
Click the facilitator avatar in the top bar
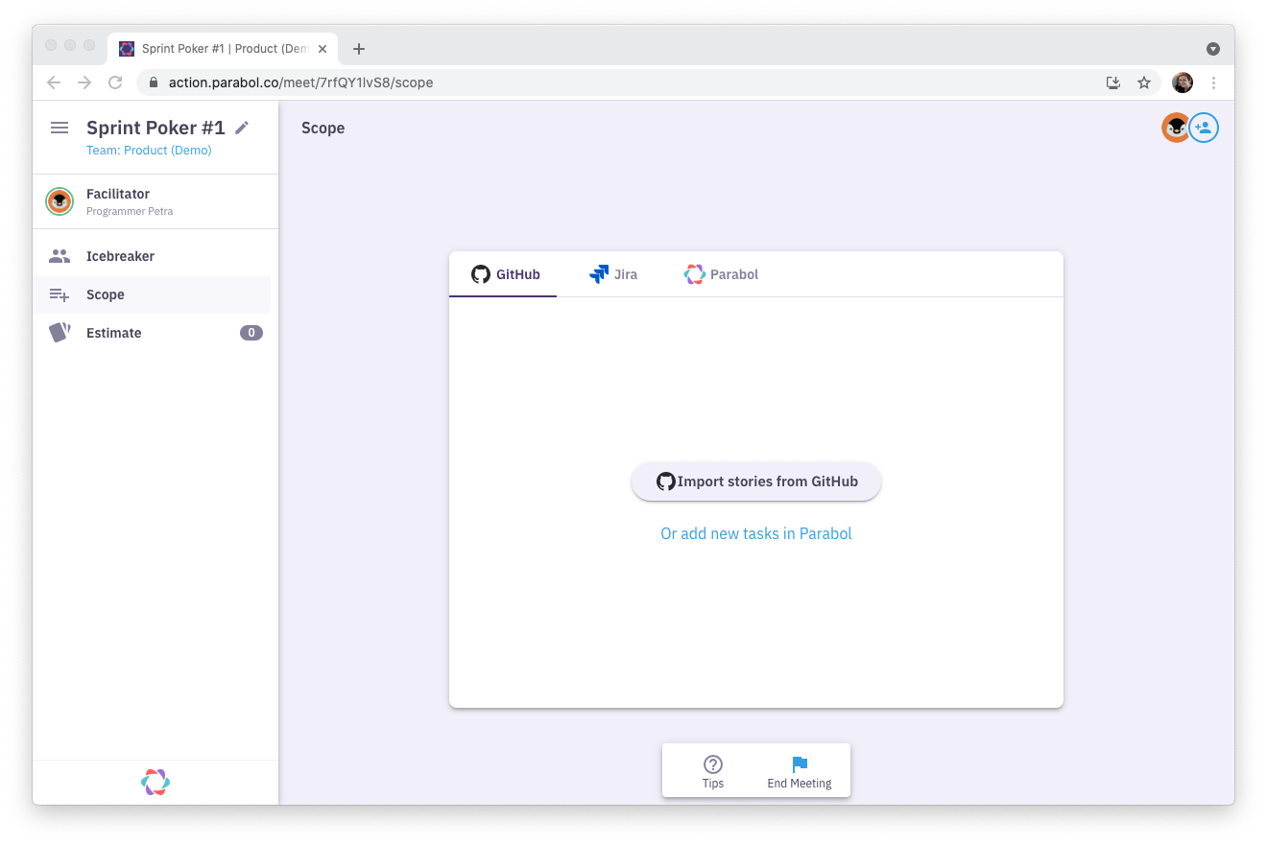point(1176,127)
